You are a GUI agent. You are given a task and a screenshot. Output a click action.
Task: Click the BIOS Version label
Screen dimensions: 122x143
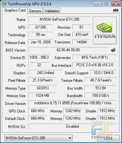16,50
